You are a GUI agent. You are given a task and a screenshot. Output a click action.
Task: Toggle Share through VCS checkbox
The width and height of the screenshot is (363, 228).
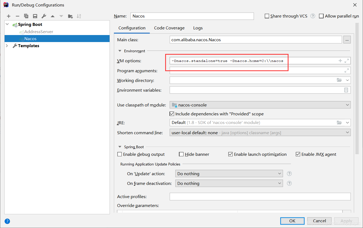tap(267, 16)
